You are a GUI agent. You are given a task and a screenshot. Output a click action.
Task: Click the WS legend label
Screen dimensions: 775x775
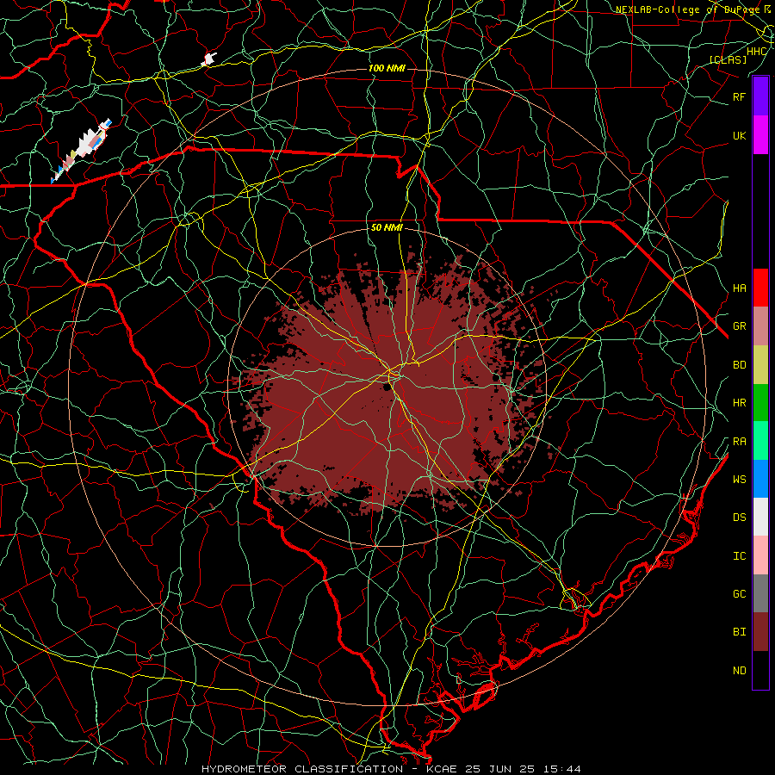pyautogui.click(x=739, y=479)
